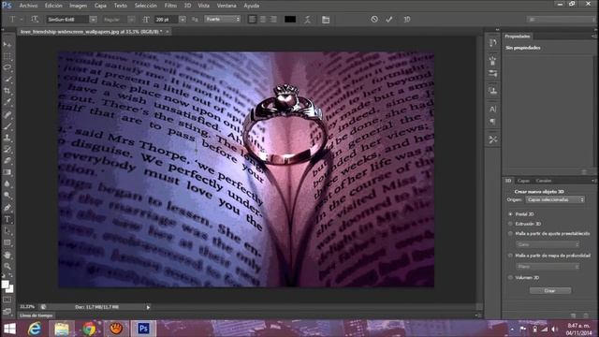
Task: Select the Dodge tool
Action: click(x=7, y=196)
